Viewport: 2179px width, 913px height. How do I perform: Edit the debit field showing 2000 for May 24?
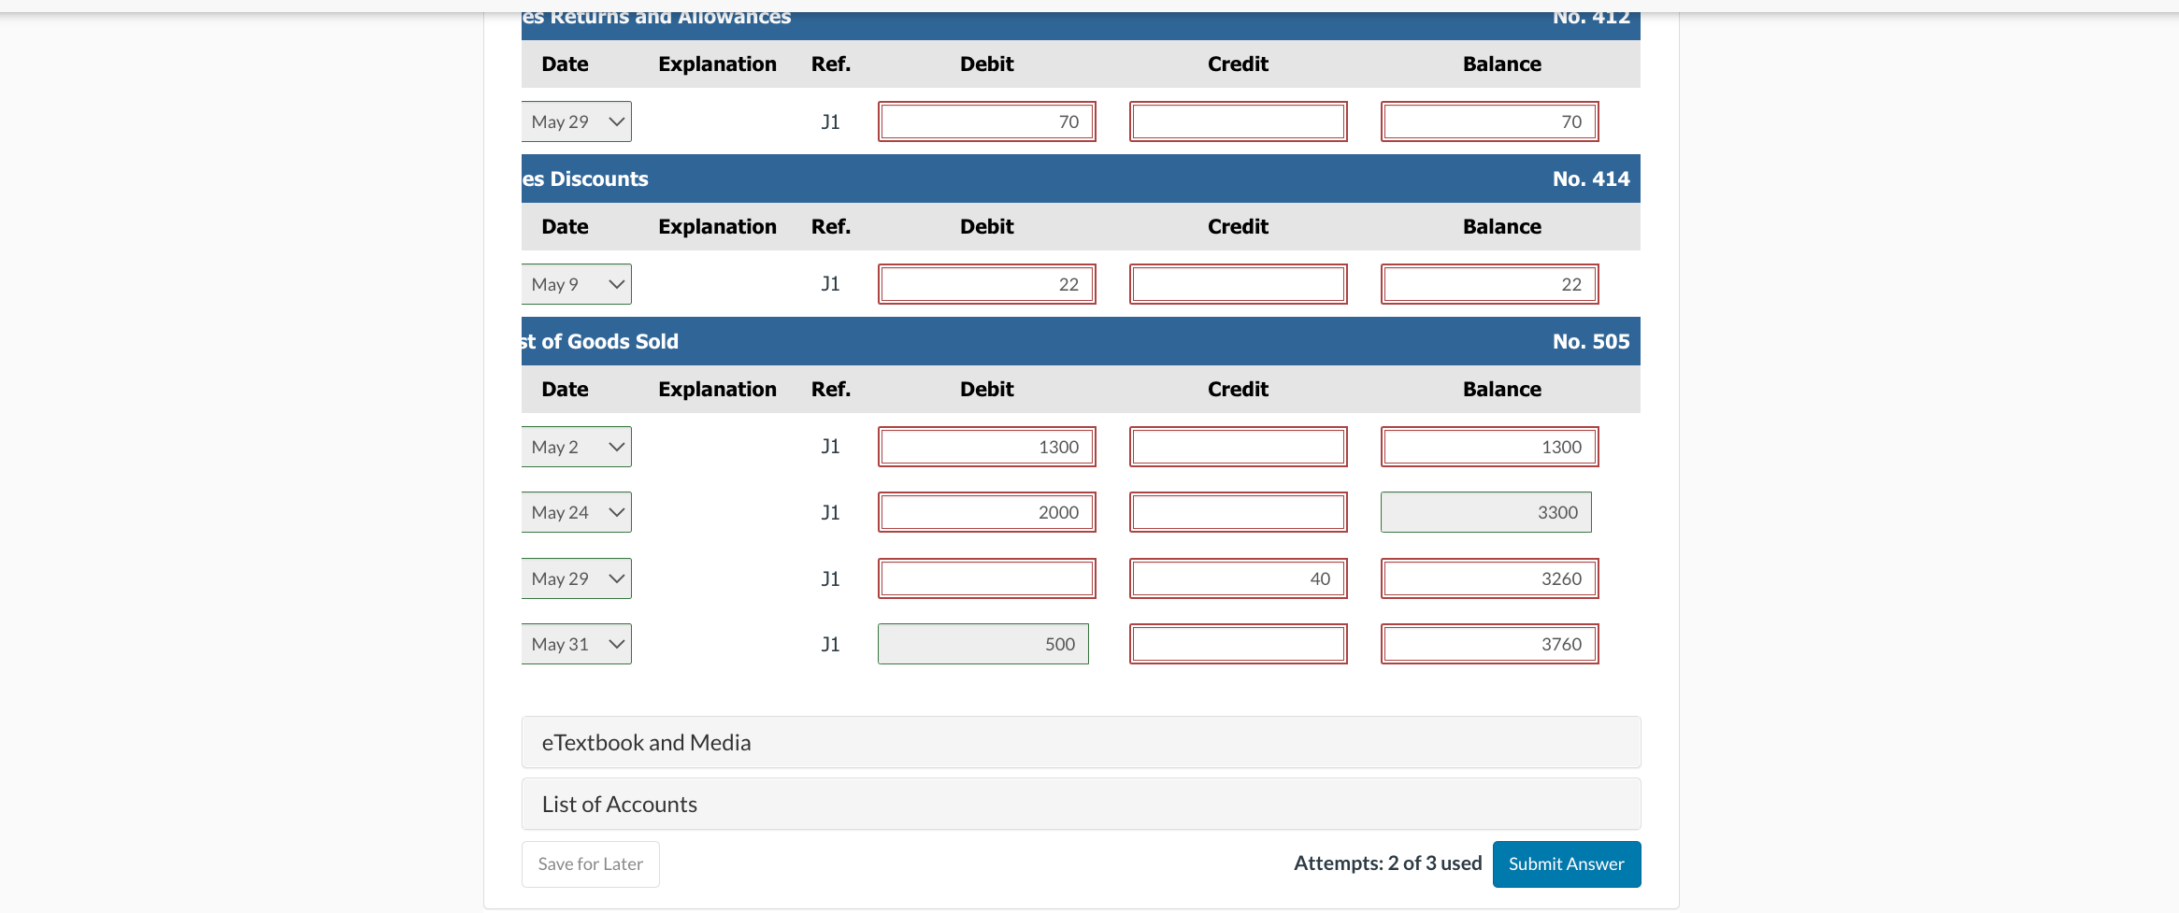point(987,512)
